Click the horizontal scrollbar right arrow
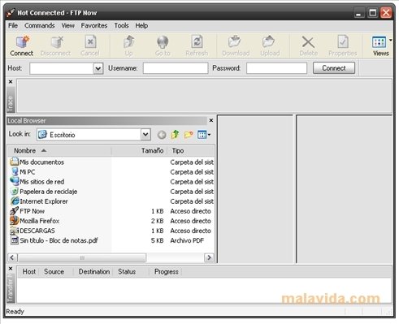Image resolution: width=399 pixels, height=324 pixels. [209, 257]
